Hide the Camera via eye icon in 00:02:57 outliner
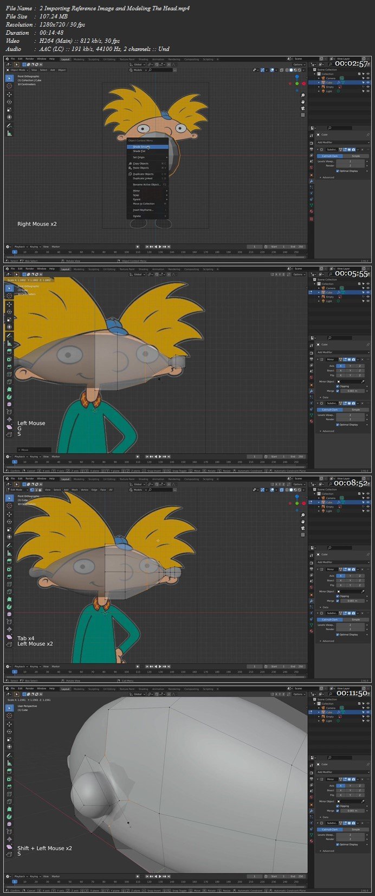 click(368, 78)
